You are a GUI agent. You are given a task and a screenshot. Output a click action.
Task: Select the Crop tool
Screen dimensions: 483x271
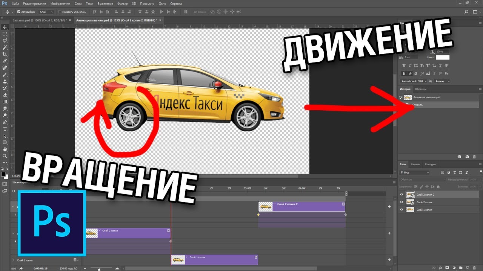pyautogui.click(x=5, y=54)
